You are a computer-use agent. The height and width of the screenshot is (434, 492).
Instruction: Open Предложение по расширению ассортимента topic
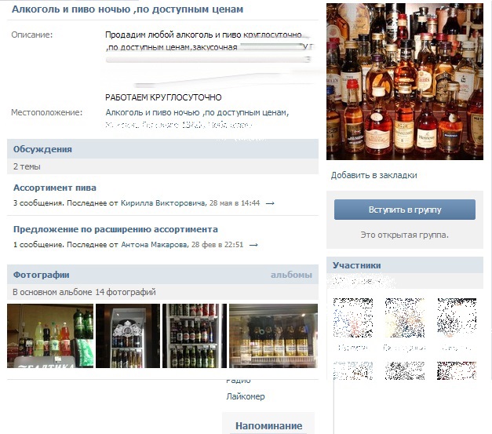click(x=115, y=229)
